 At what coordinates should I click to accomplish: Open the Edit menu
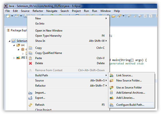15,11
